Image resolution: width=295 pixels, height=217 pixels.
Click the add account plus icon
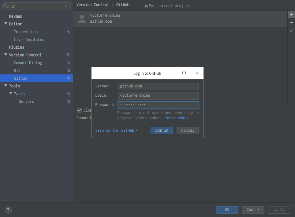click(x=291, y=15)
